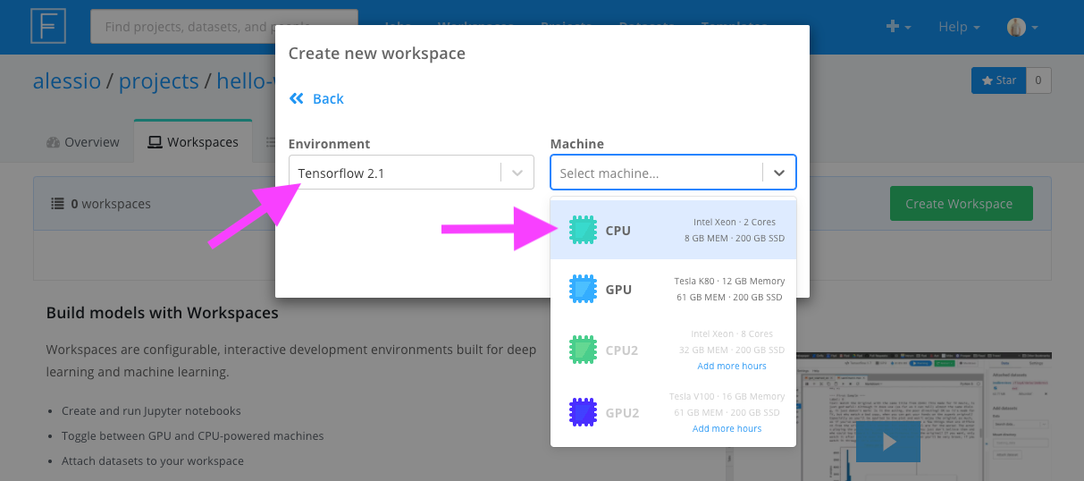Click the green CPU2 chip icon

[583, 350]
